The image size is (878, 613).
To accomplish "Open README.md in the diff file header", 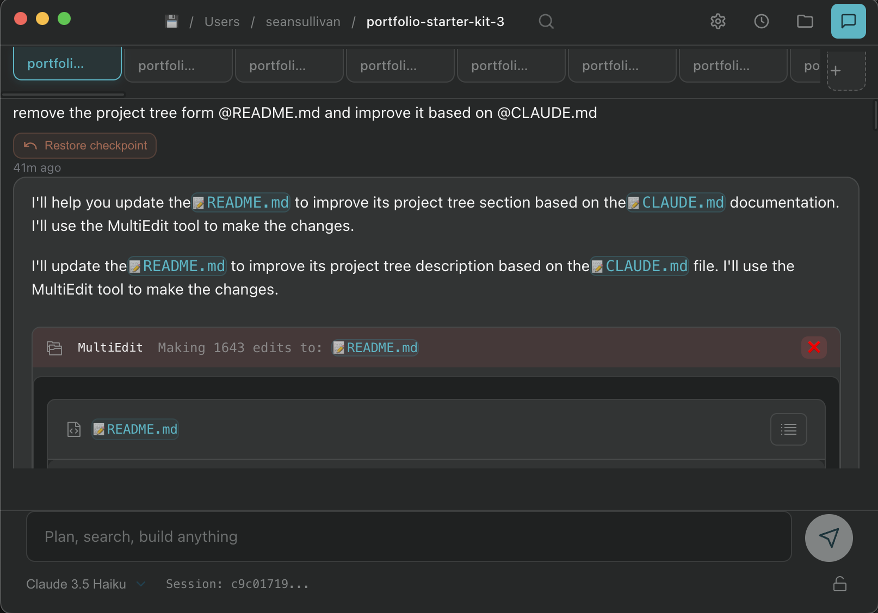I will click(x=135, y=429).
